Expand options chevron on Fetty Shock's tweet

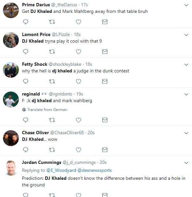pos(186,65)
